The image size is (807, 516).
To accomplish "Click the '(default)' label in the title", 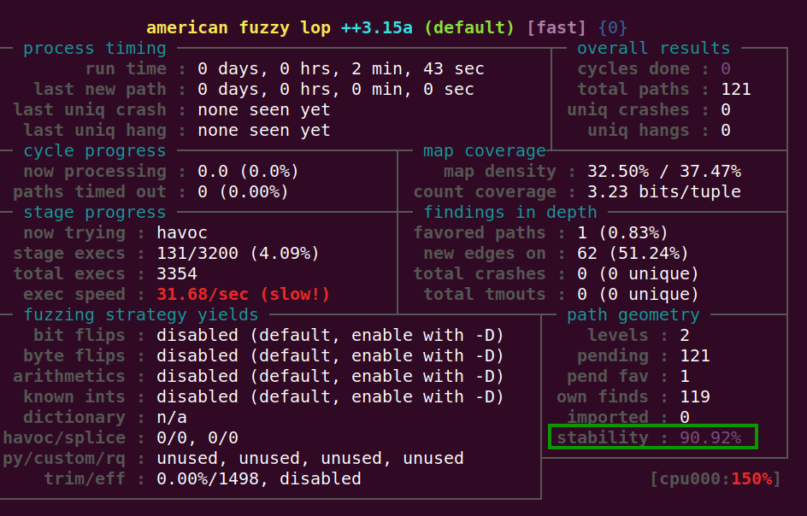I will 468,28.
